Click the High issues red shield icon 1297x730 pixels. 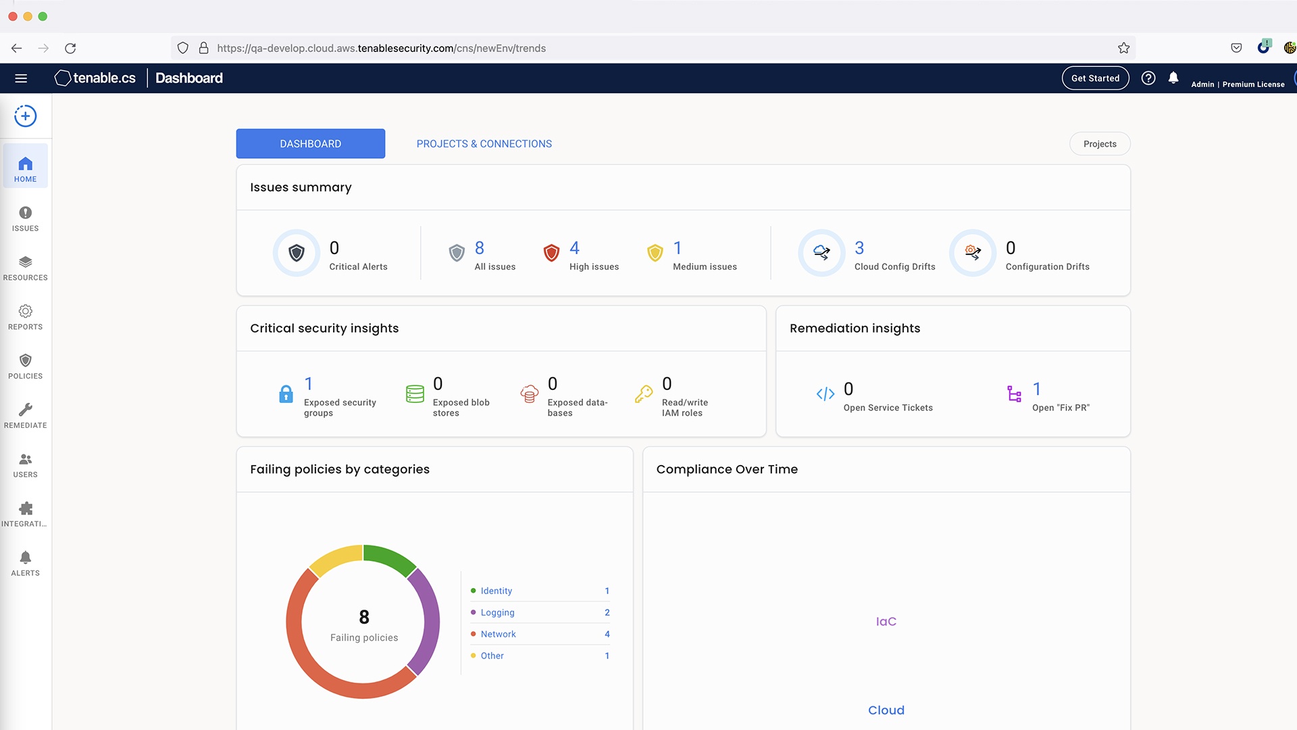552,253
